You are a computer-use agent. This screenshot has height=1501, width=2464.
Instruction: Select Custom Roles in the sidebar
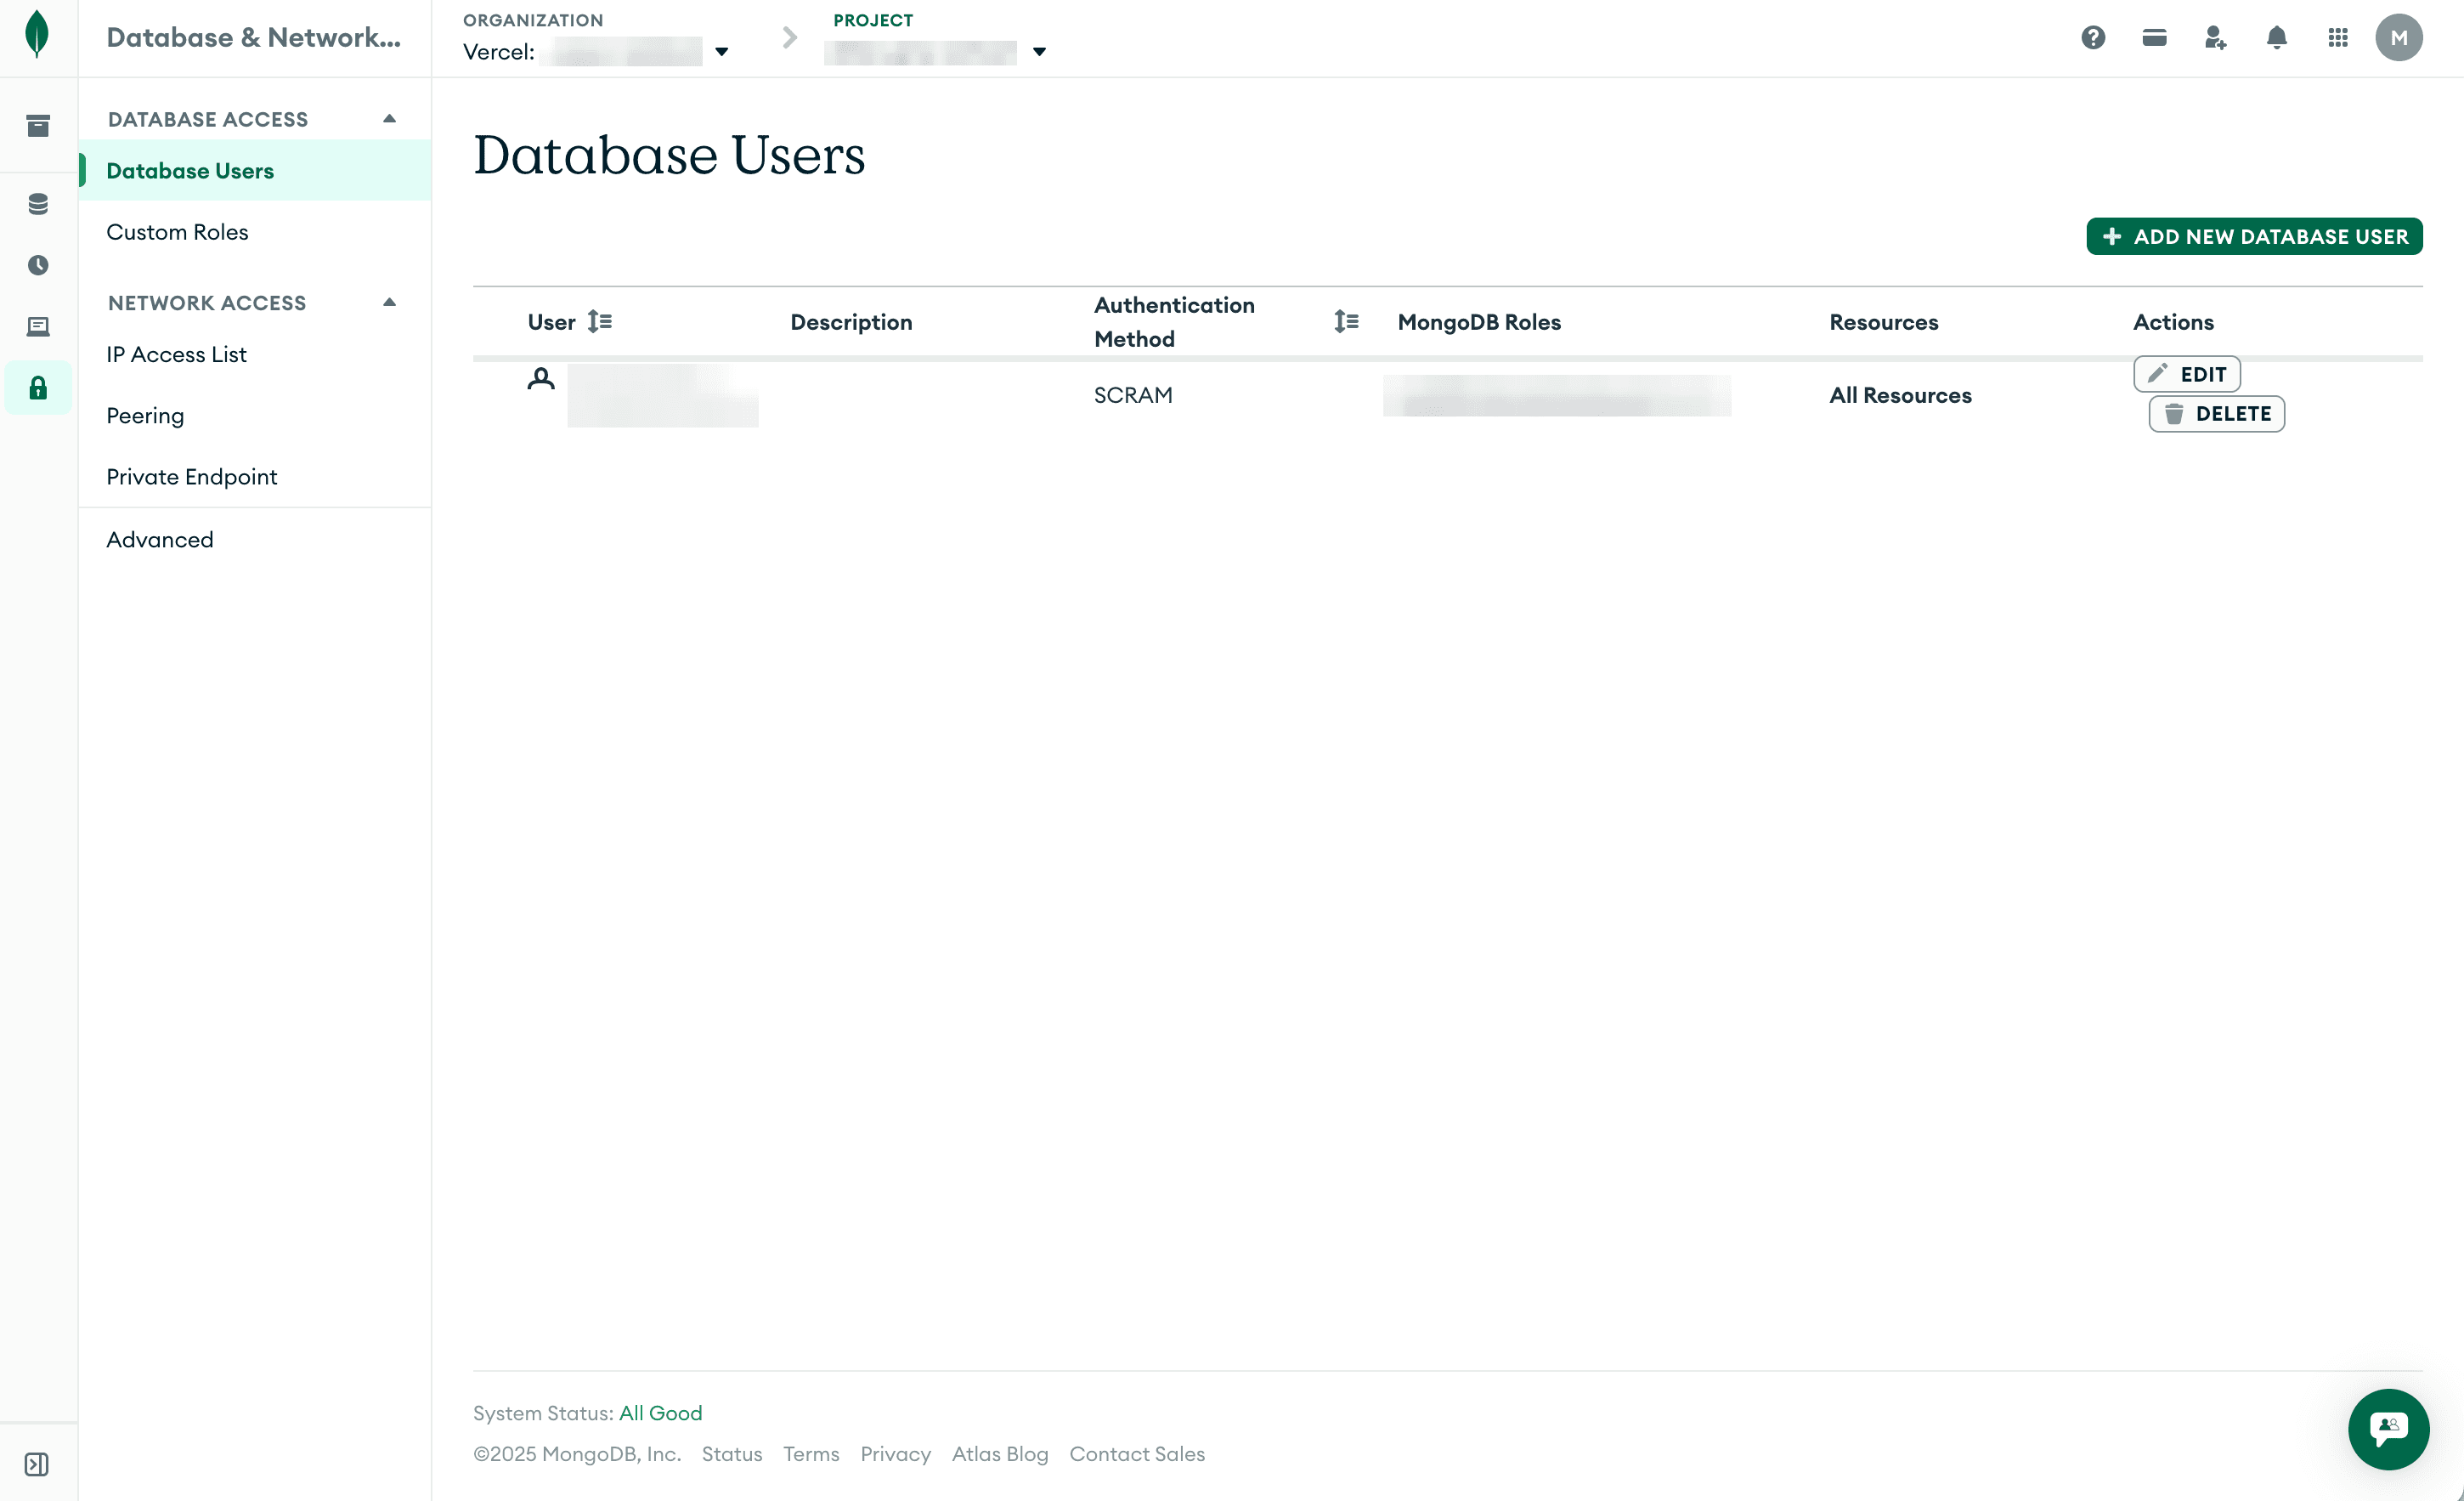(177, 231)
